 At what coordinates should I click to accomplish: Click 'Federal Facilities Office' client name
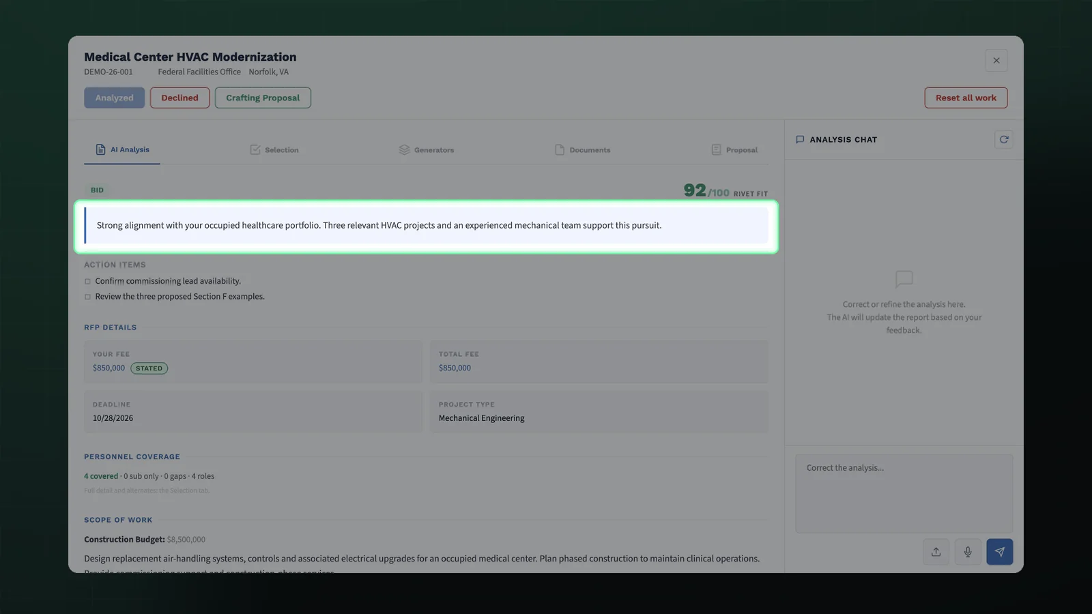click(x=199, y=72)
